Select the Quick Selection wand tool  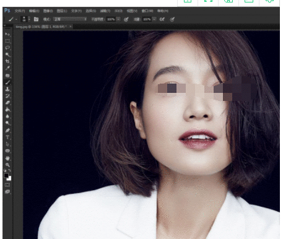pyautogui.click(x=7, y=54)
